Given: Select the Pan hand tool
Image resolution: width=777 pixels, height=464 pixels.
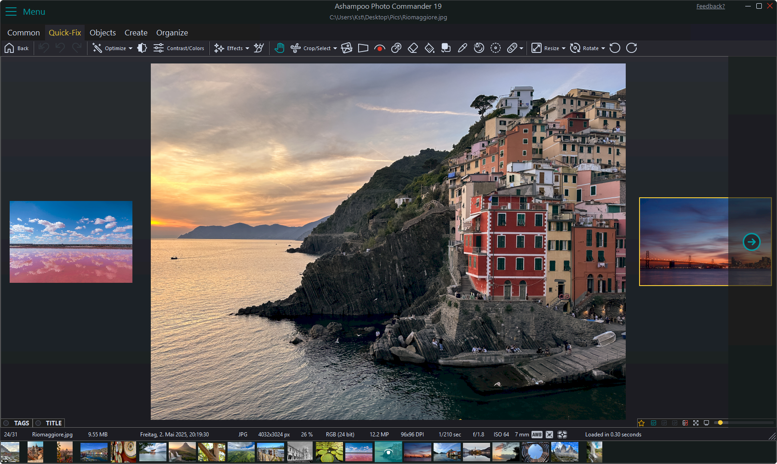Looking at the screenshot, I should click(279, 48).
